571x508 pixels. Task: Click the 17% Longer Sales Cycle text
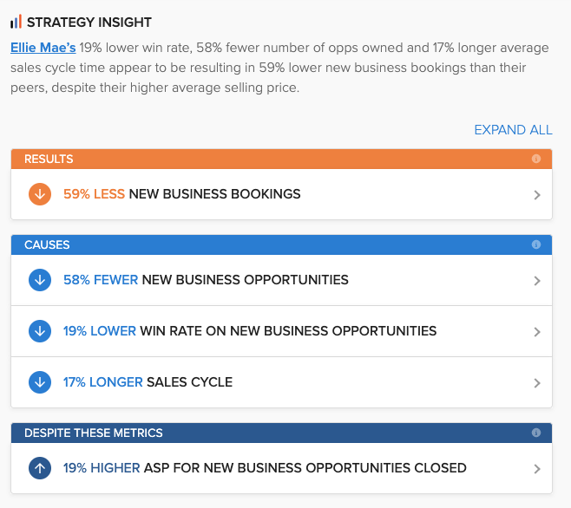[148, 382]
